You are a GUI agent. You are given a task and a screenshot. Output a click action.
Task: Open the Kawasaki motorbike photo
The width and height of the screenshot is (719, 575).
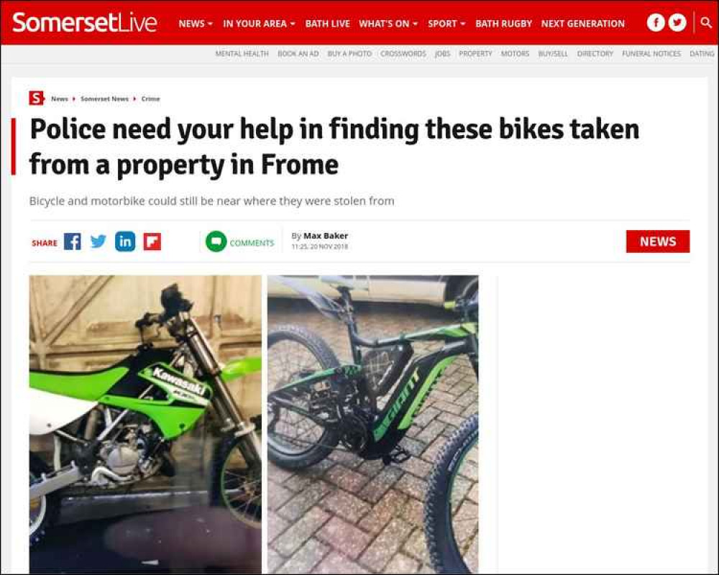[145, 424]
